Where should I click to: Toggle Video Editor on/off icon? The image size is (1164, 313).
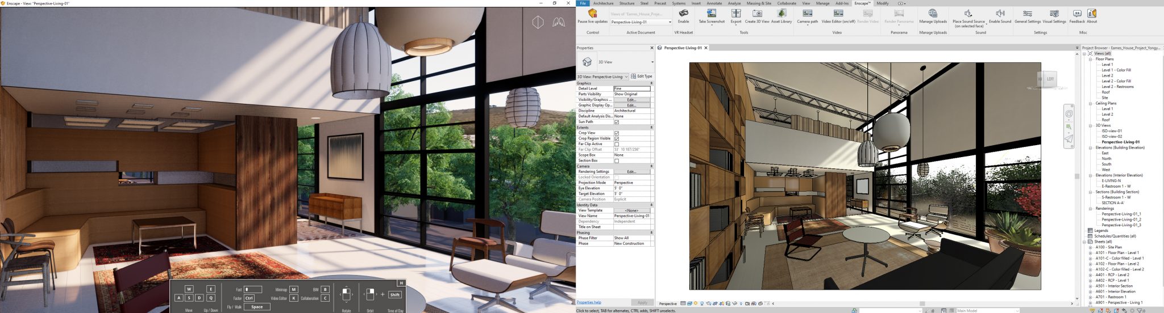838,13
